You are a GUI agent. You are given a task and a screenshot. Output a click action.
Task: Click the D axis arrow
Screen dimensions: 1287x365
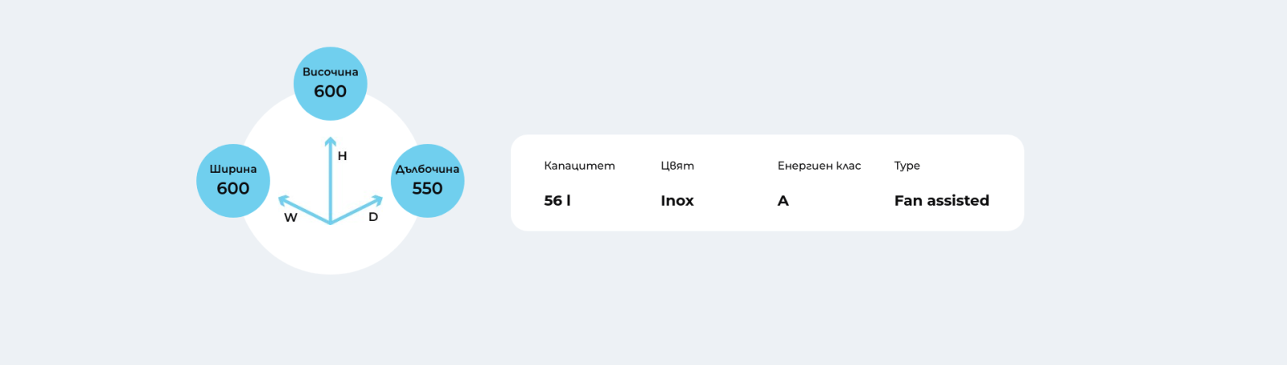[x=357, y=209]
